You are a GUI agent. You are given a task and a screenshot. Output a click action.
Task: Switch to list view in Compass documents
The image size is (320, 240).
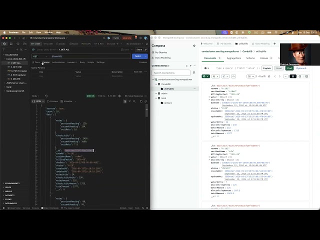click(293, 76)
